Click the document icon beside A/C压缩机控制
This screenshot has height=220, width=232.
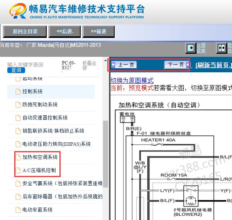coord(18,170)
